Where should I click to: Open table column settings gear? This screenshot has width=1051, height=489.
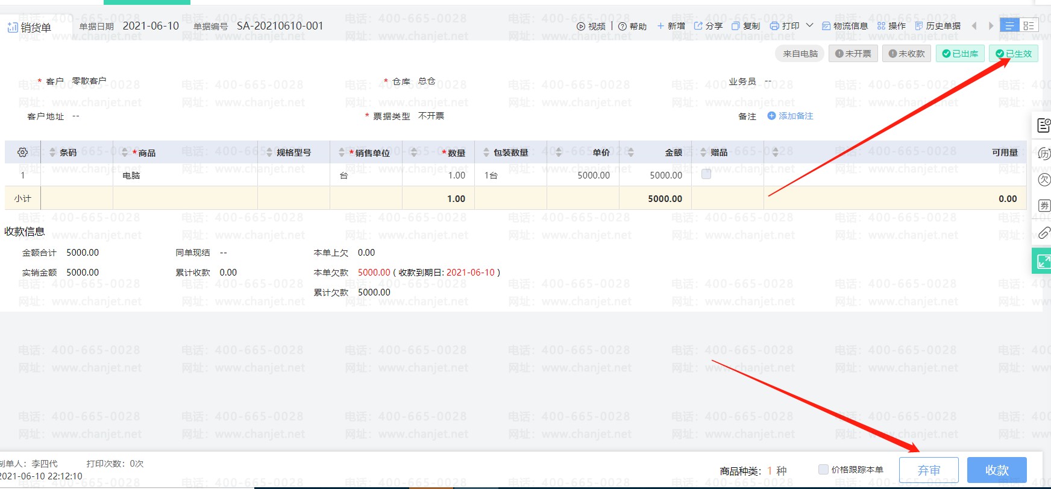click(22, 152)
